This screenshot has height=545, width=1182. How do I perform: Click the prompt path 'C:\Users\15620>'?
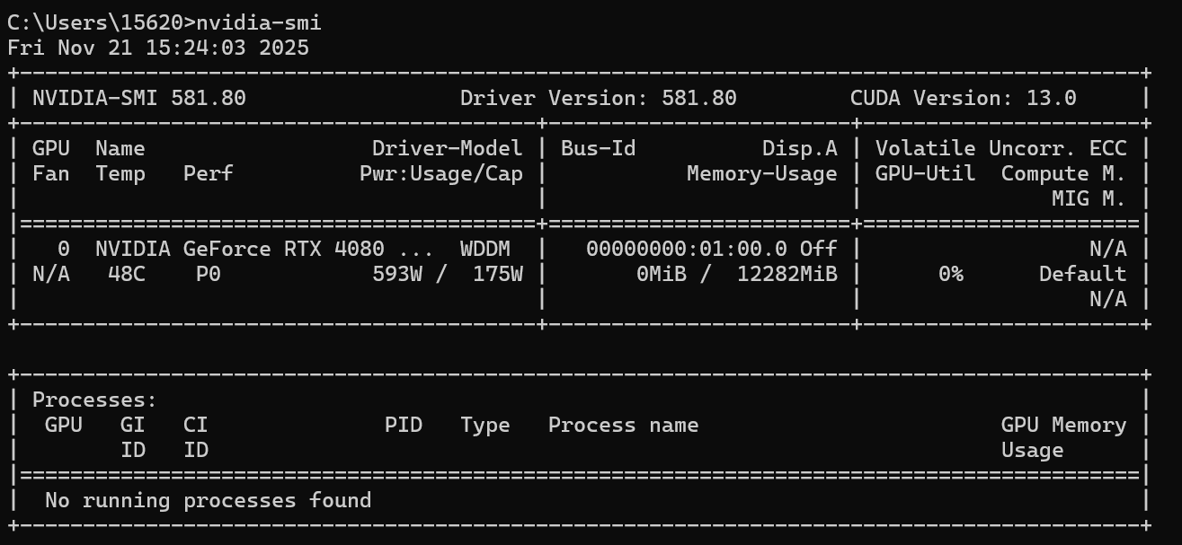click(102, 22)
